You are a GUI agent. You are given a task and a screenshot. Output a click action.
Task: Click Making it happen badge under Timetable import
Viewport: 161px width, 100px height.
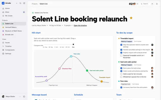[127, 41]
